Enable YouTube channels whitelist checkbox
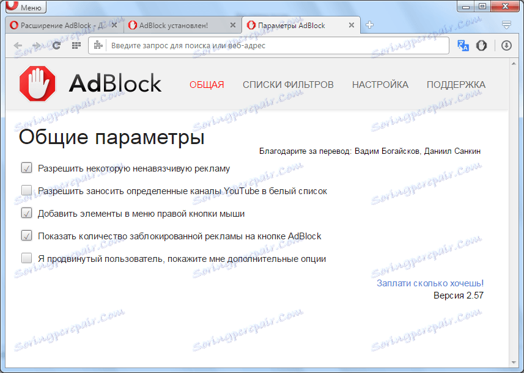The height and width of the screenshot is (373, 524). [x=26, y=190]
